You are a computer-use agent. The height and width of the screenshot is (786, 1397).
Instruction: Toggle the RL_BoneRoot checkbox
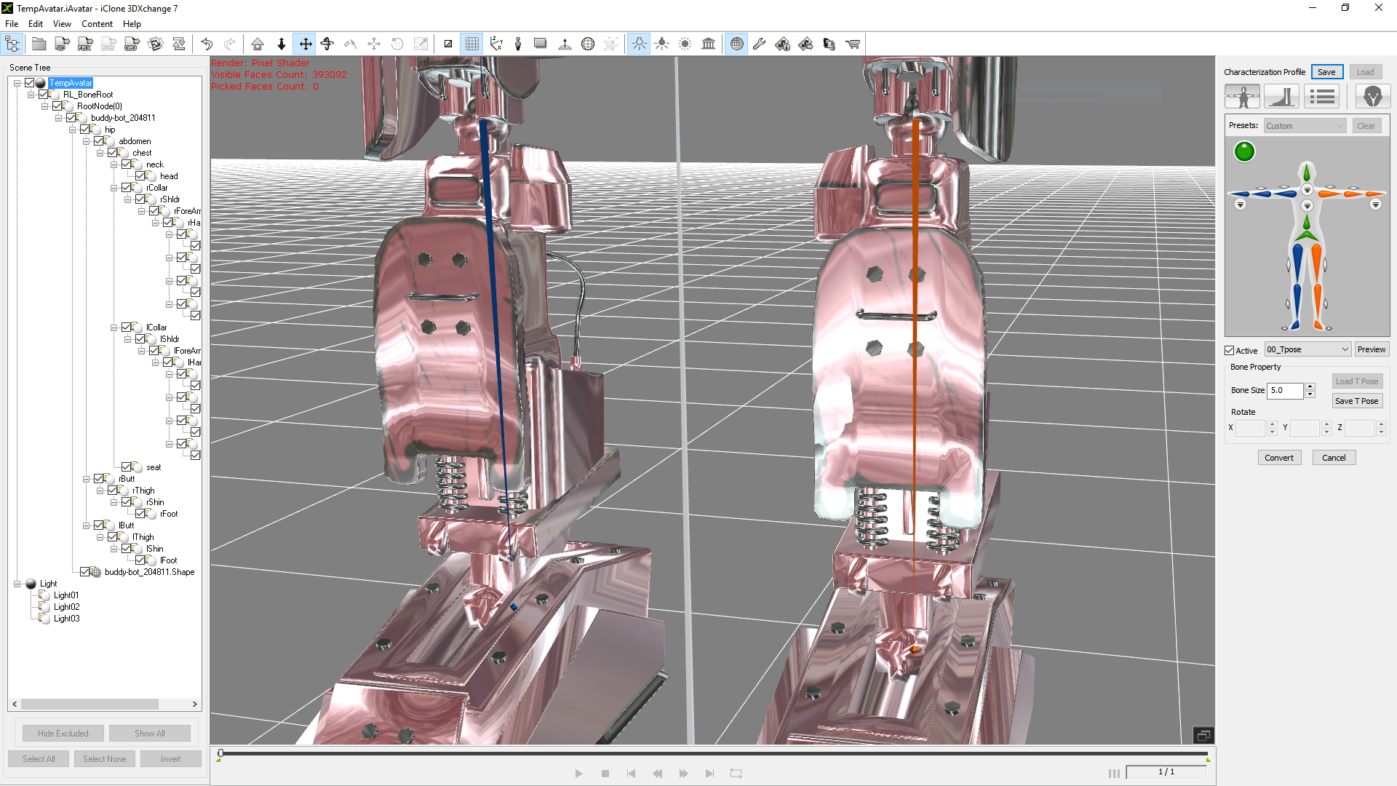44,95
